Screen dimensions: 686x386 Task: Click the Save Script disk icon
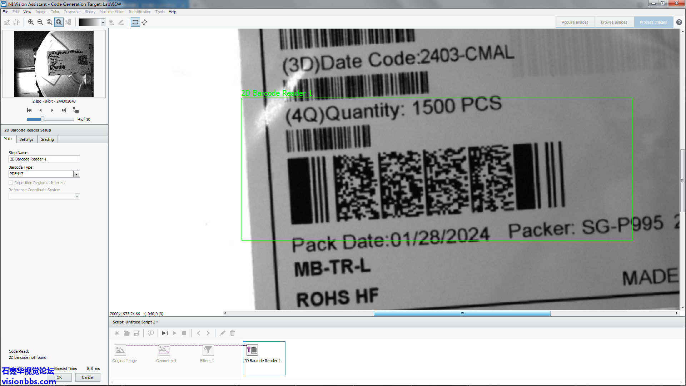[x=136, y=333]
